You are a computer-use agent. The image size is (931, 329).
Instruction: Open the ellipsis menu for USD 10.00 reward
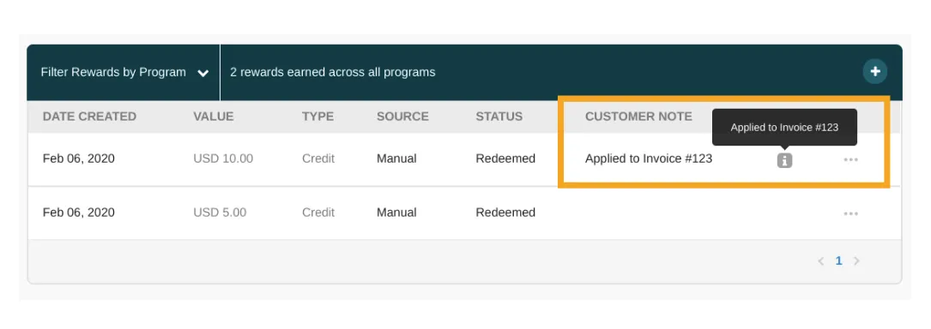coord(850,159)
